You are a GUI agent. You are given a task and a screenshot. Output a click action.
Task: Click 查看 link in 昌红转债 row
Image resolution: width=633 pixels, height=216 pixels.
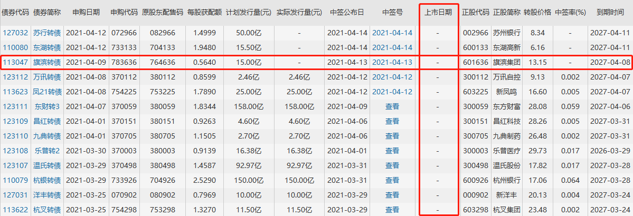392,121
